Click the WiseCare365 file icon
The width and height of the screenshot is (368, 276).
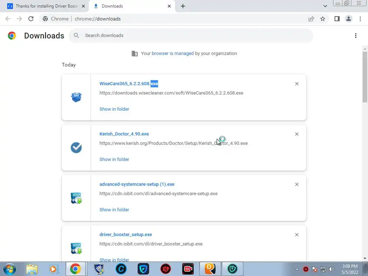[76, 97]
